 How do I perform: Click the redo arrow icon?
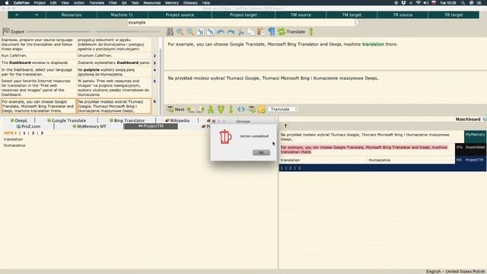pyautogui.click(x=231, y=32)
